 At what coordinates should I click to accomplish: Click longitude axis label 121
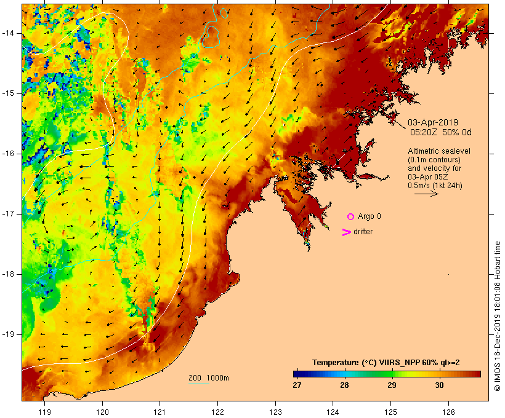[160, 412]
